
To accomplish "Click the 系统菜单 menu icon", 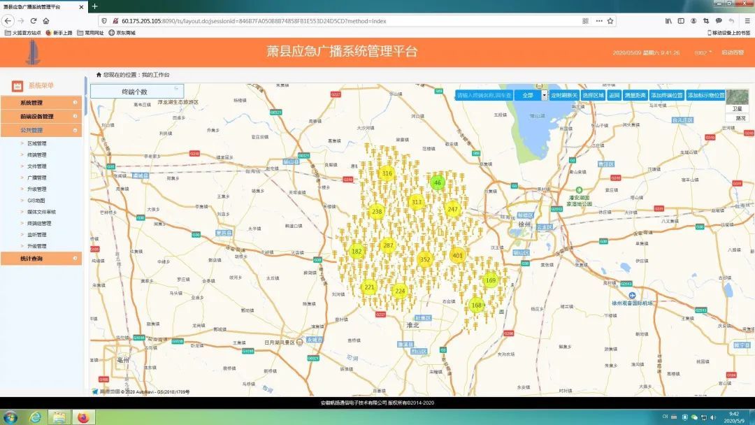I will click(17, 86).
